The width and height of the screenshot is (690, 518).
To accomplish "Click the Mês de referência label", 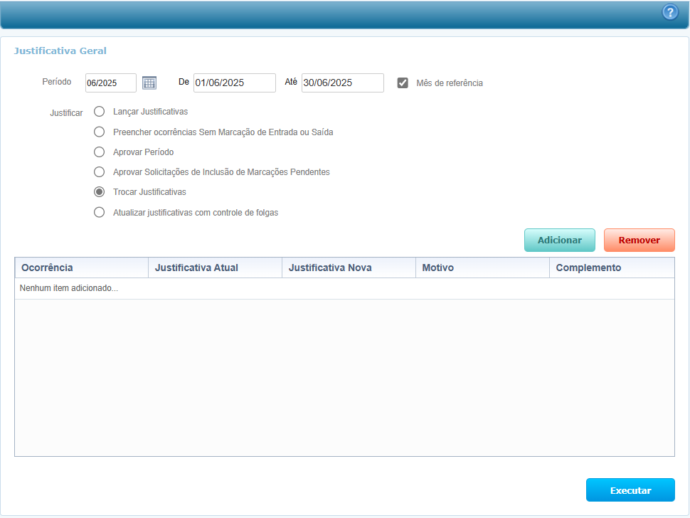I will point(450,83).
